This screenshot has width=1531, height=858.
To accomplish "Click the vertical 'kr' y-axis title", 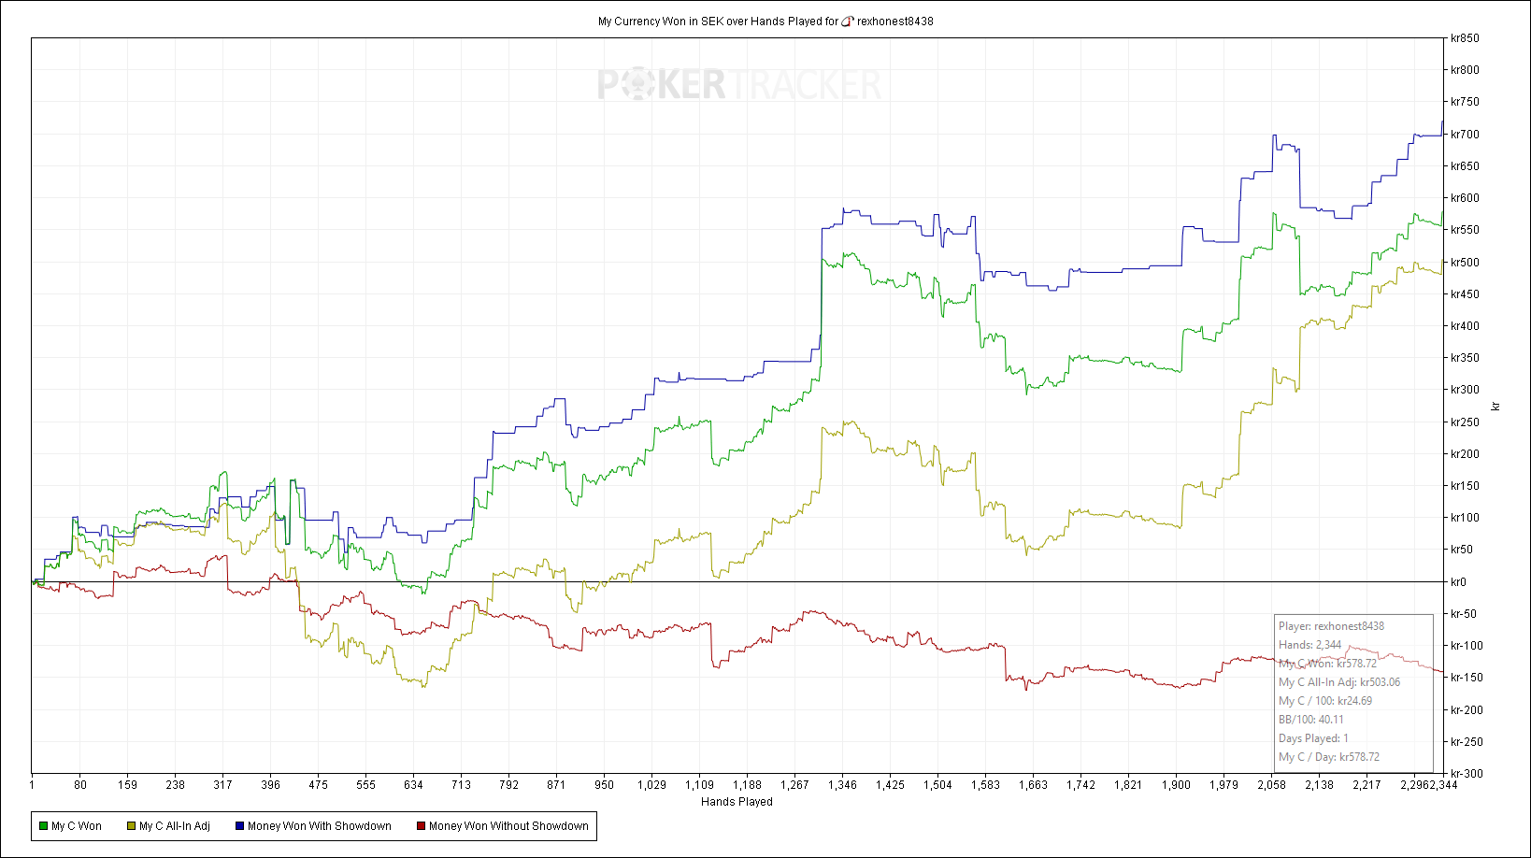I will click(1495, 407).
